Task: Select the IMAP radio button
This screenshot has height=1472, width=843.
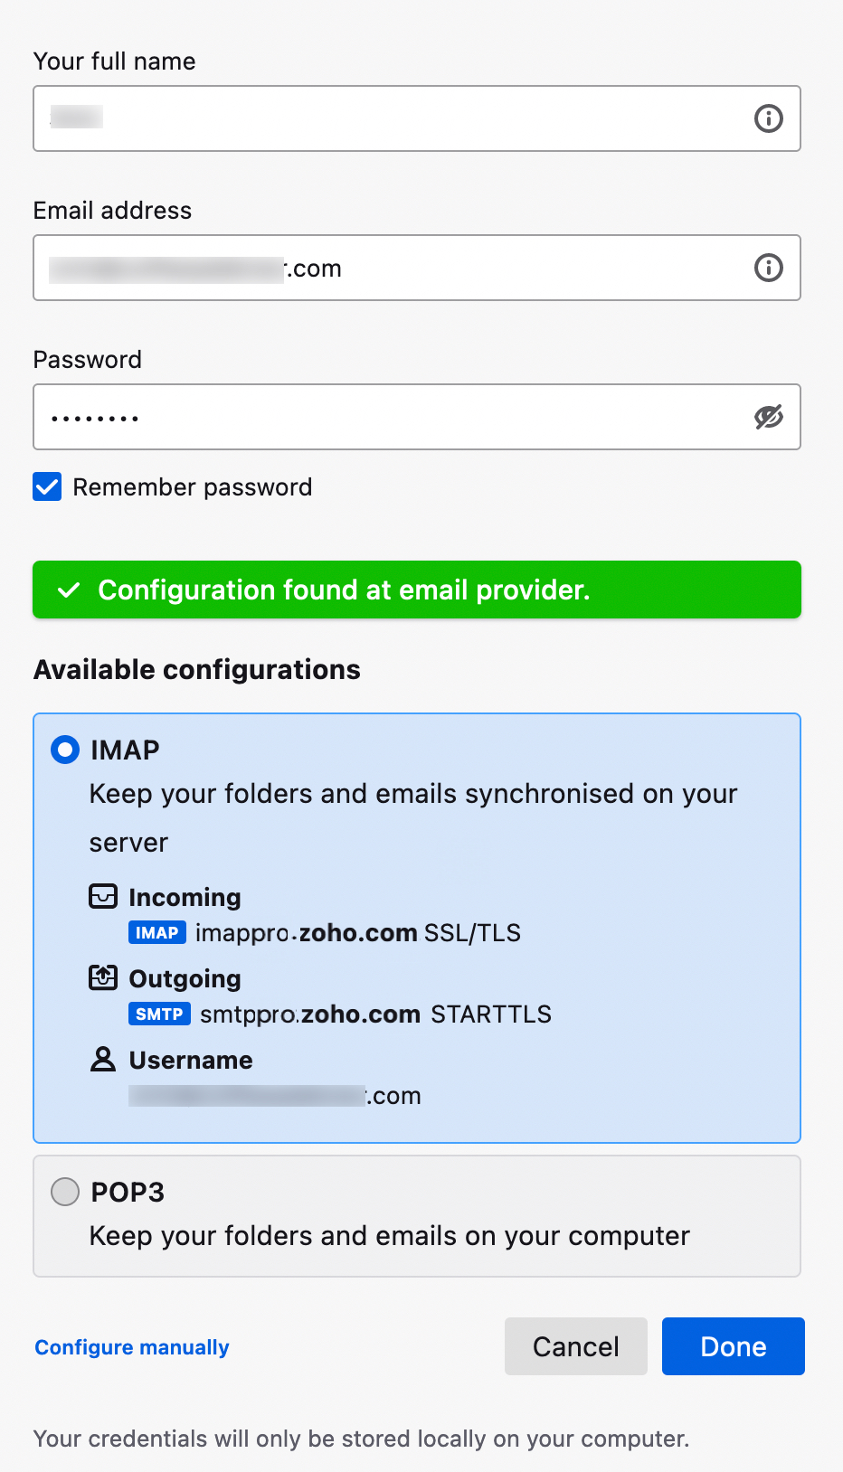Action: (63, 749)
